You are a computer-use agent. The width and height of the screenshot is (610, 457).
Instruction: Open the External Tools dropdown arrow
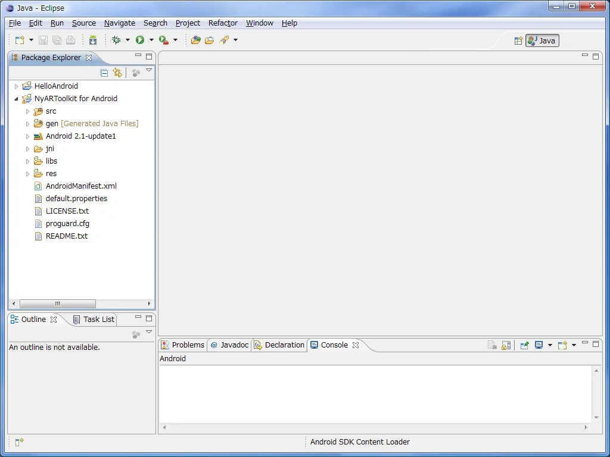coord(176,40)
